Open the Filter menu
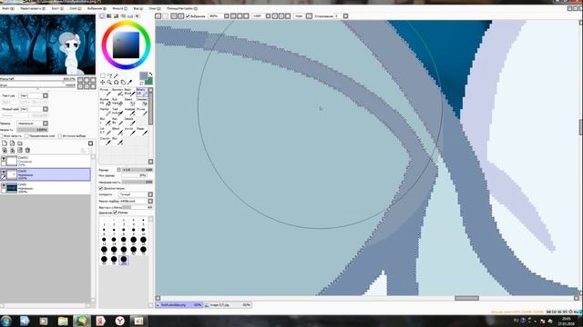The width and height of the screenshot is (583, 327). tap(119, 8)
